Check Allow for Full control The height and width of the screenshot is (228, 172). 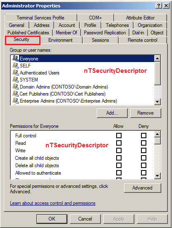119,136
